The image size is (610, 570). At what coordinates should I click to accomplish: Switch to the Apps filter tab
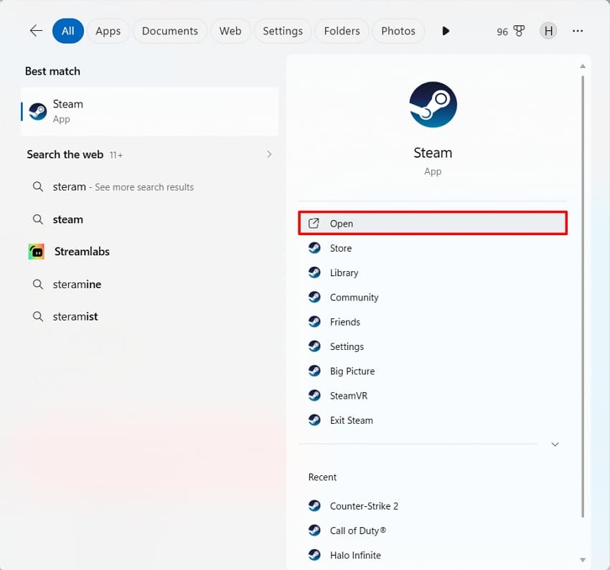click(x=108, y=31)
